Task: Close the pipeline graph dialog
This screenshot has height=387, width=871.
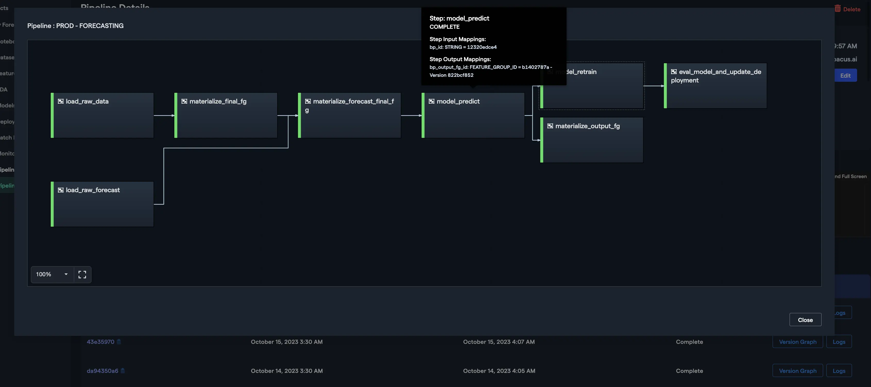Action: 805,319
